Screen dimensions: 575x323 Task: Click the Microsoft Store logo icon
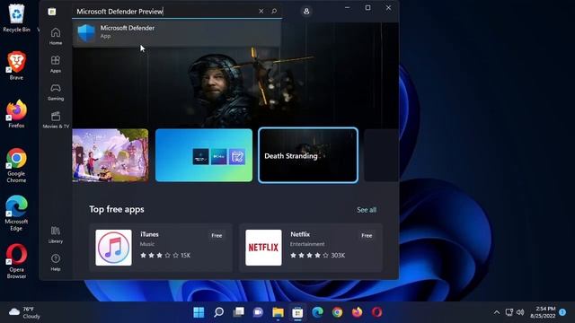(x=52, y=12)
